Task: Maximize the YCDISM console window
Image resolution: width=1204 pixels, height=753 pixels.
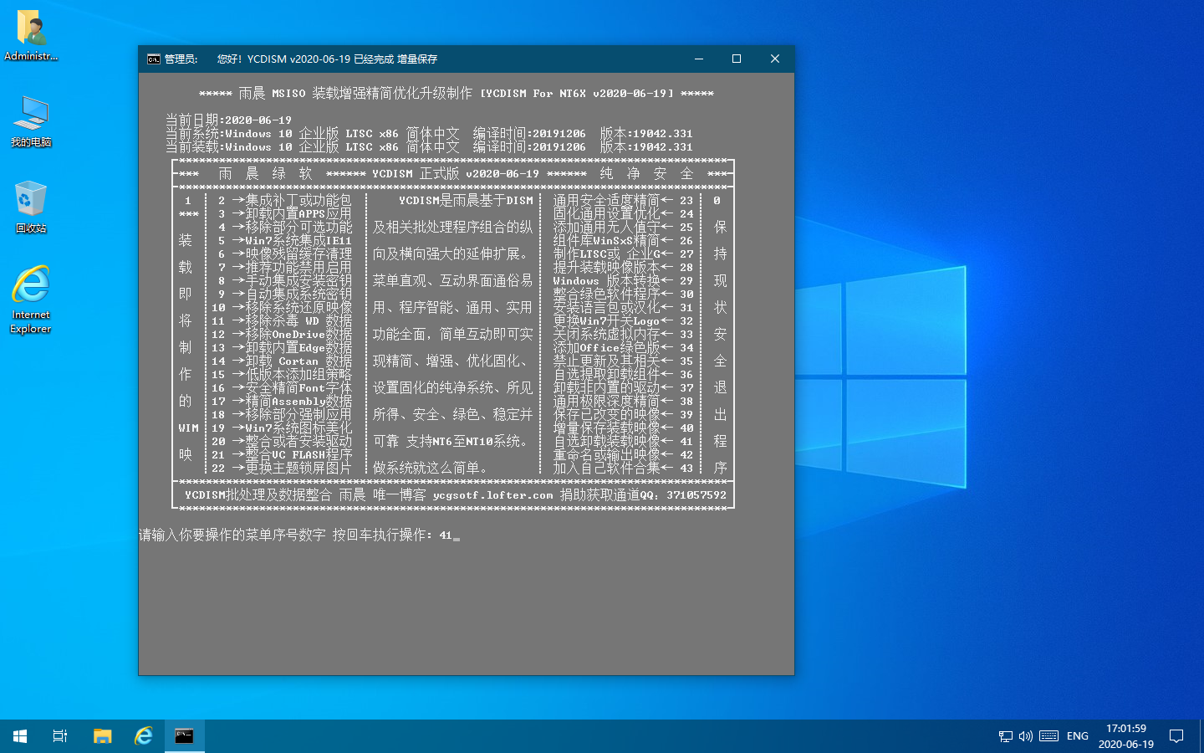Action: point(737,59)
